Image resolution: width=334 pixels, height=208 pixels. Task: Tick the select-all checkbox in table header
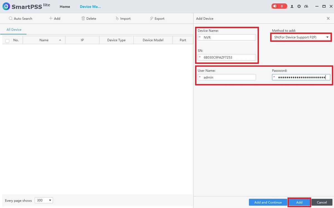[8, 41]
